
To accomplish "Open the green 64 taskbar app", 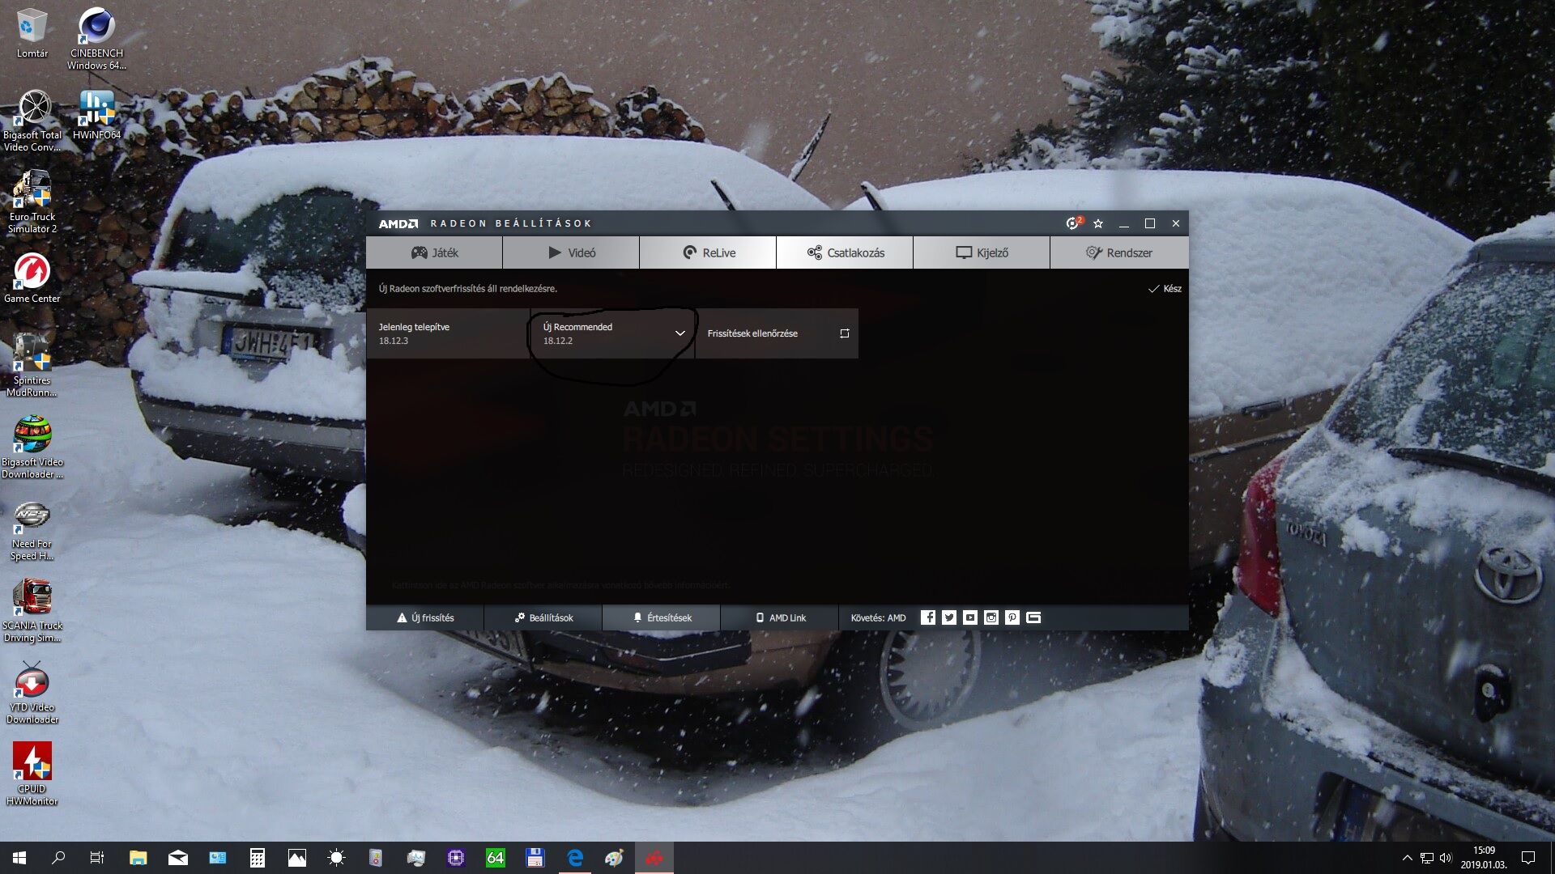I will (496, 858).
